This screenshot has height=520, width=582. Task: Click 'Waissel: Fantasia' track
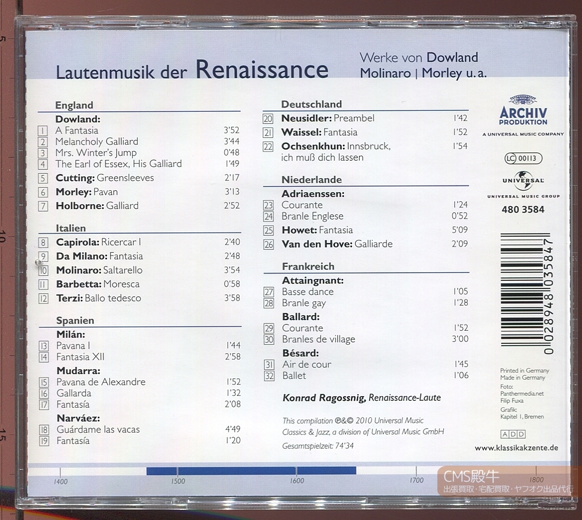[319, 132]
